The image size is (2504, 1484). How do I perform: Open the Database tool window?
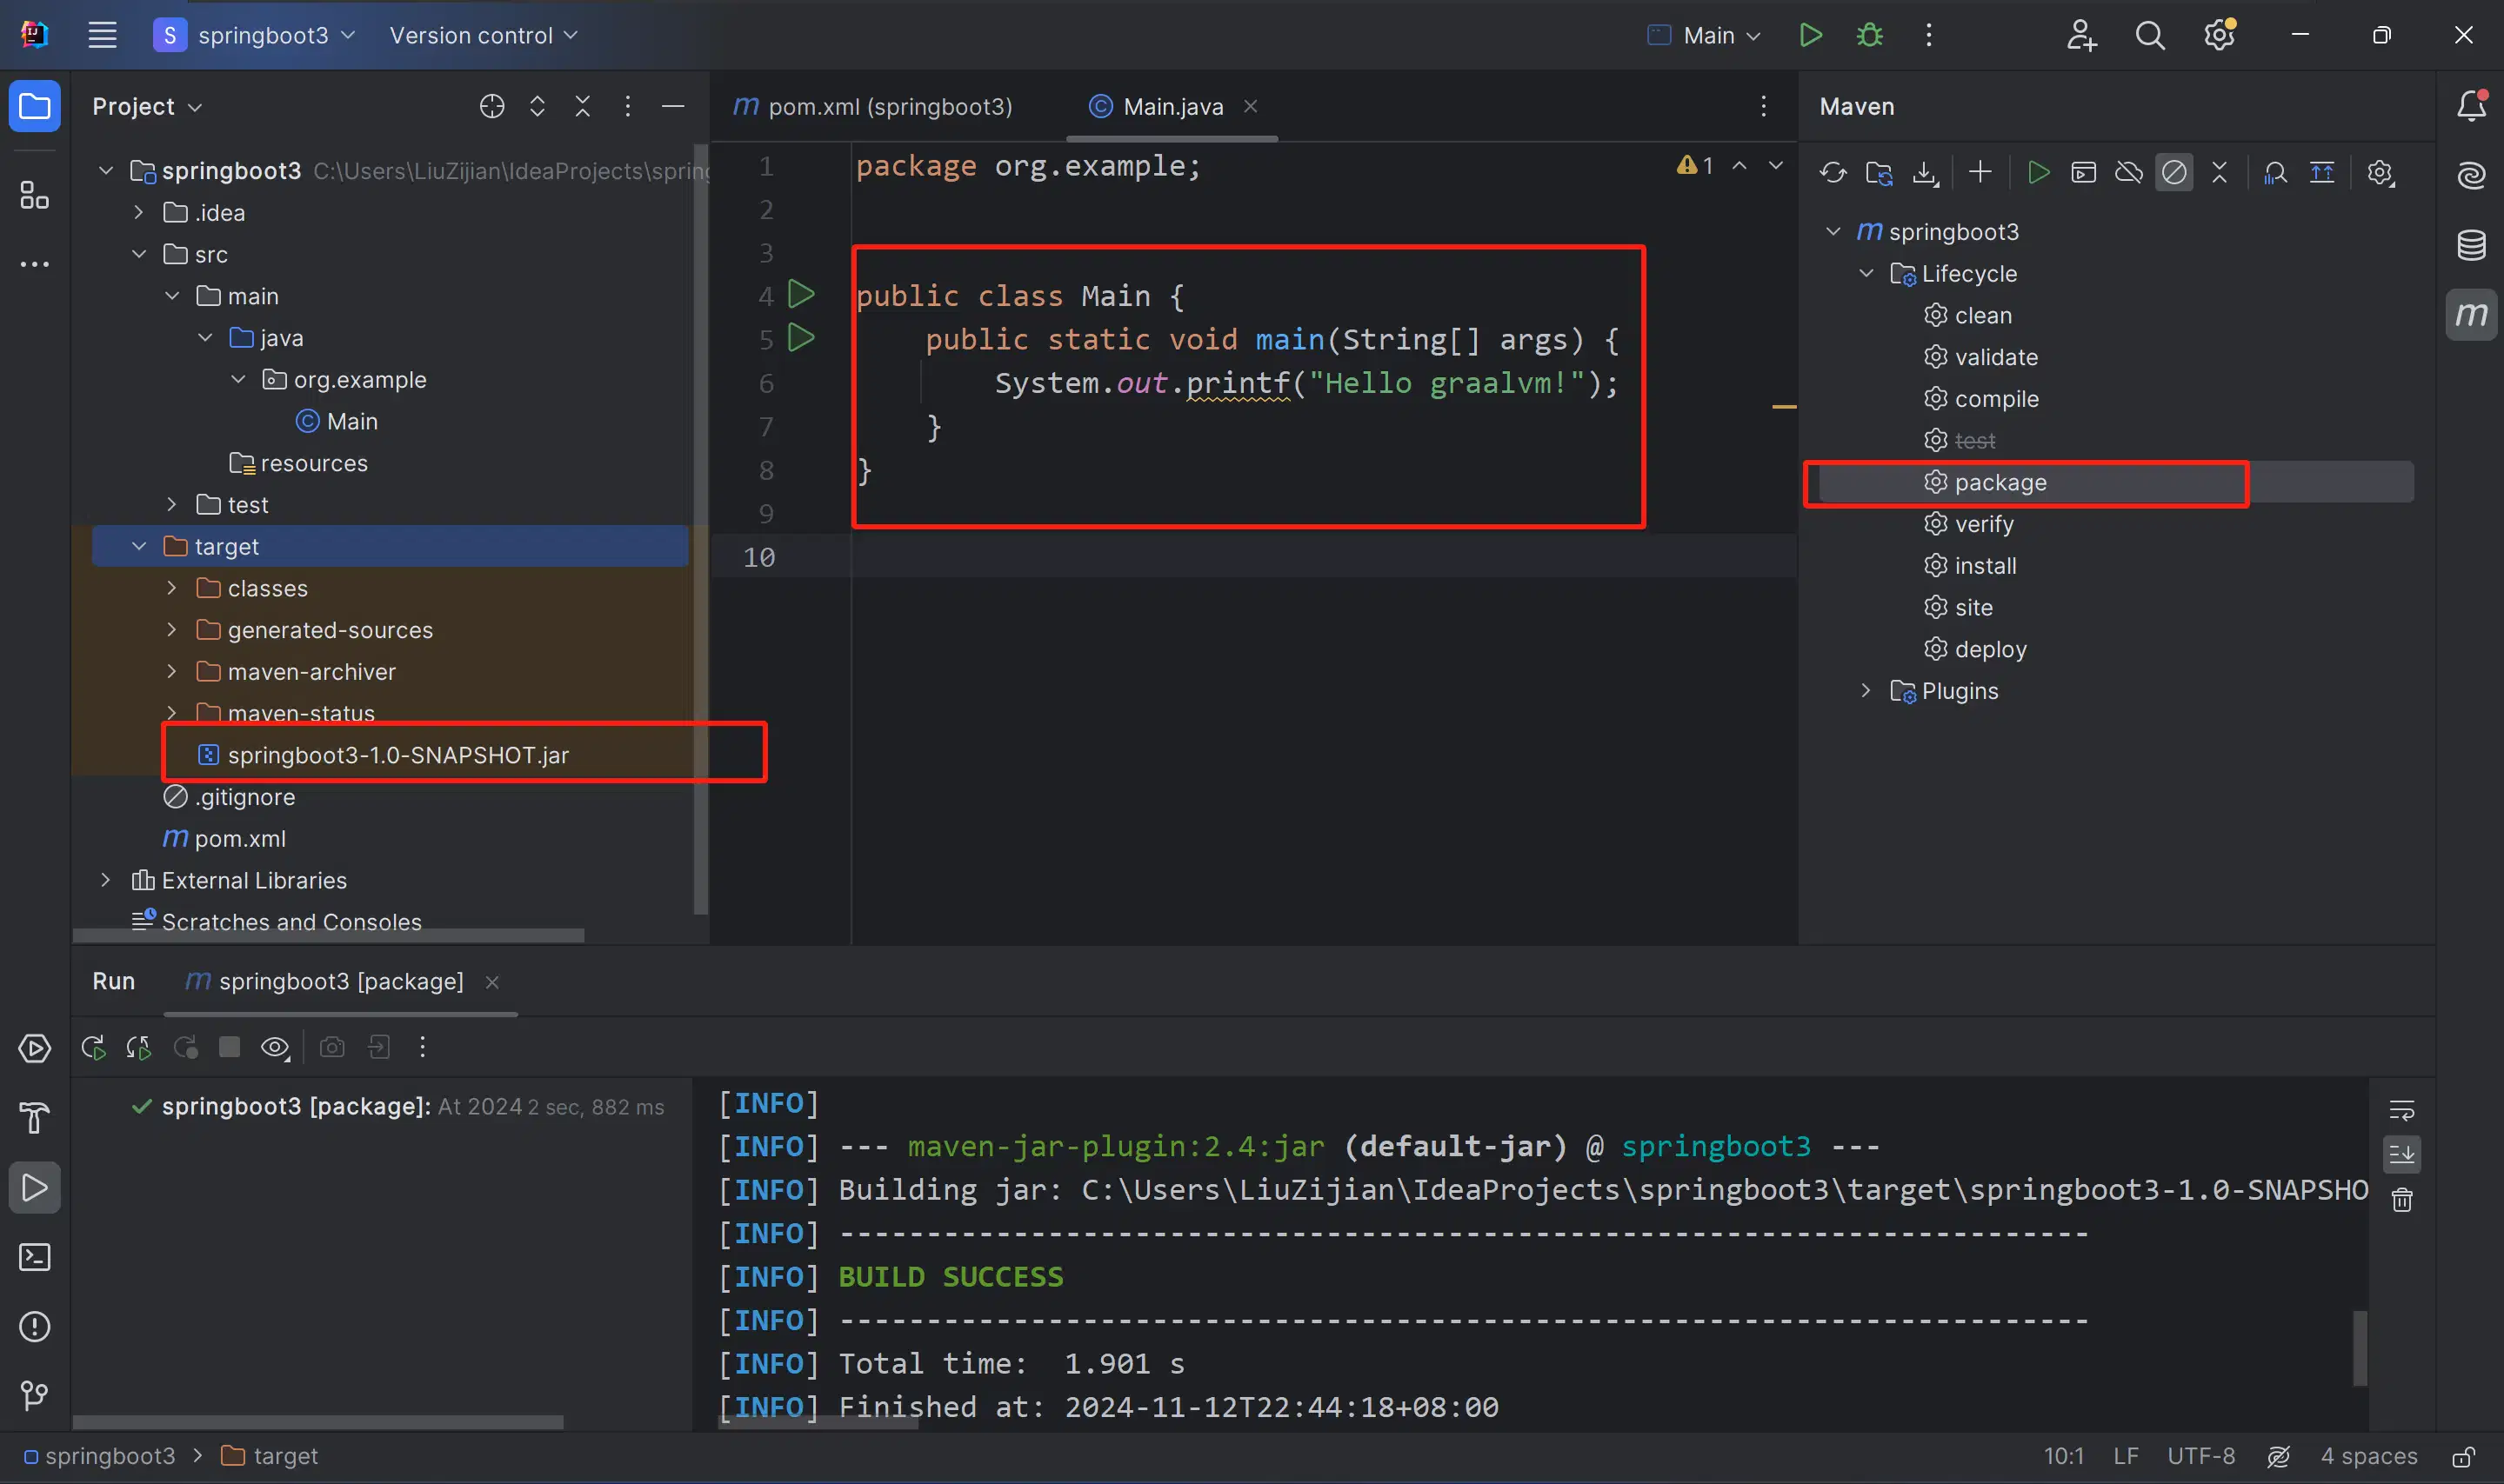tap(2471, 245)
